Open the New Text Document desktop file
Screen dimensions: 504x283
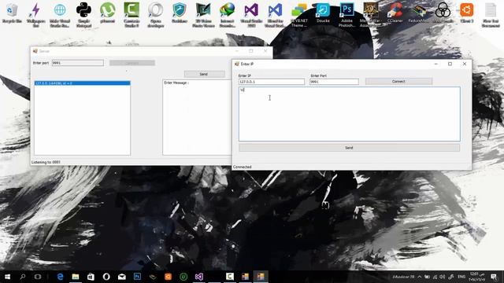pyautogui.click(x=491, y=14)
